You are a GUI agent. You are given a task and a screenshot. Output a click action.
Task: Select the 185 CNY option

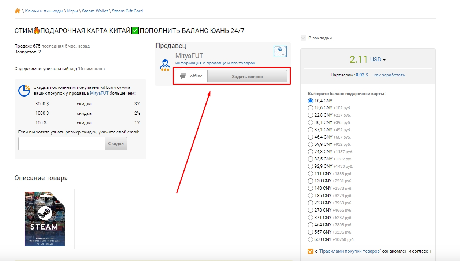(x=311, y=196)
